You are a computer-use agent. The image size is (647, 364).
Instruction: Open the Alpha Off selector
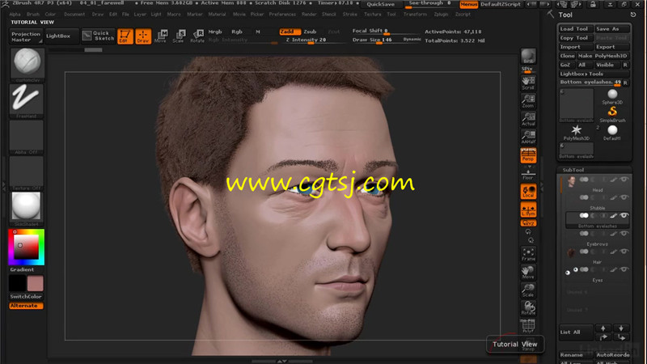coord(27,137)
